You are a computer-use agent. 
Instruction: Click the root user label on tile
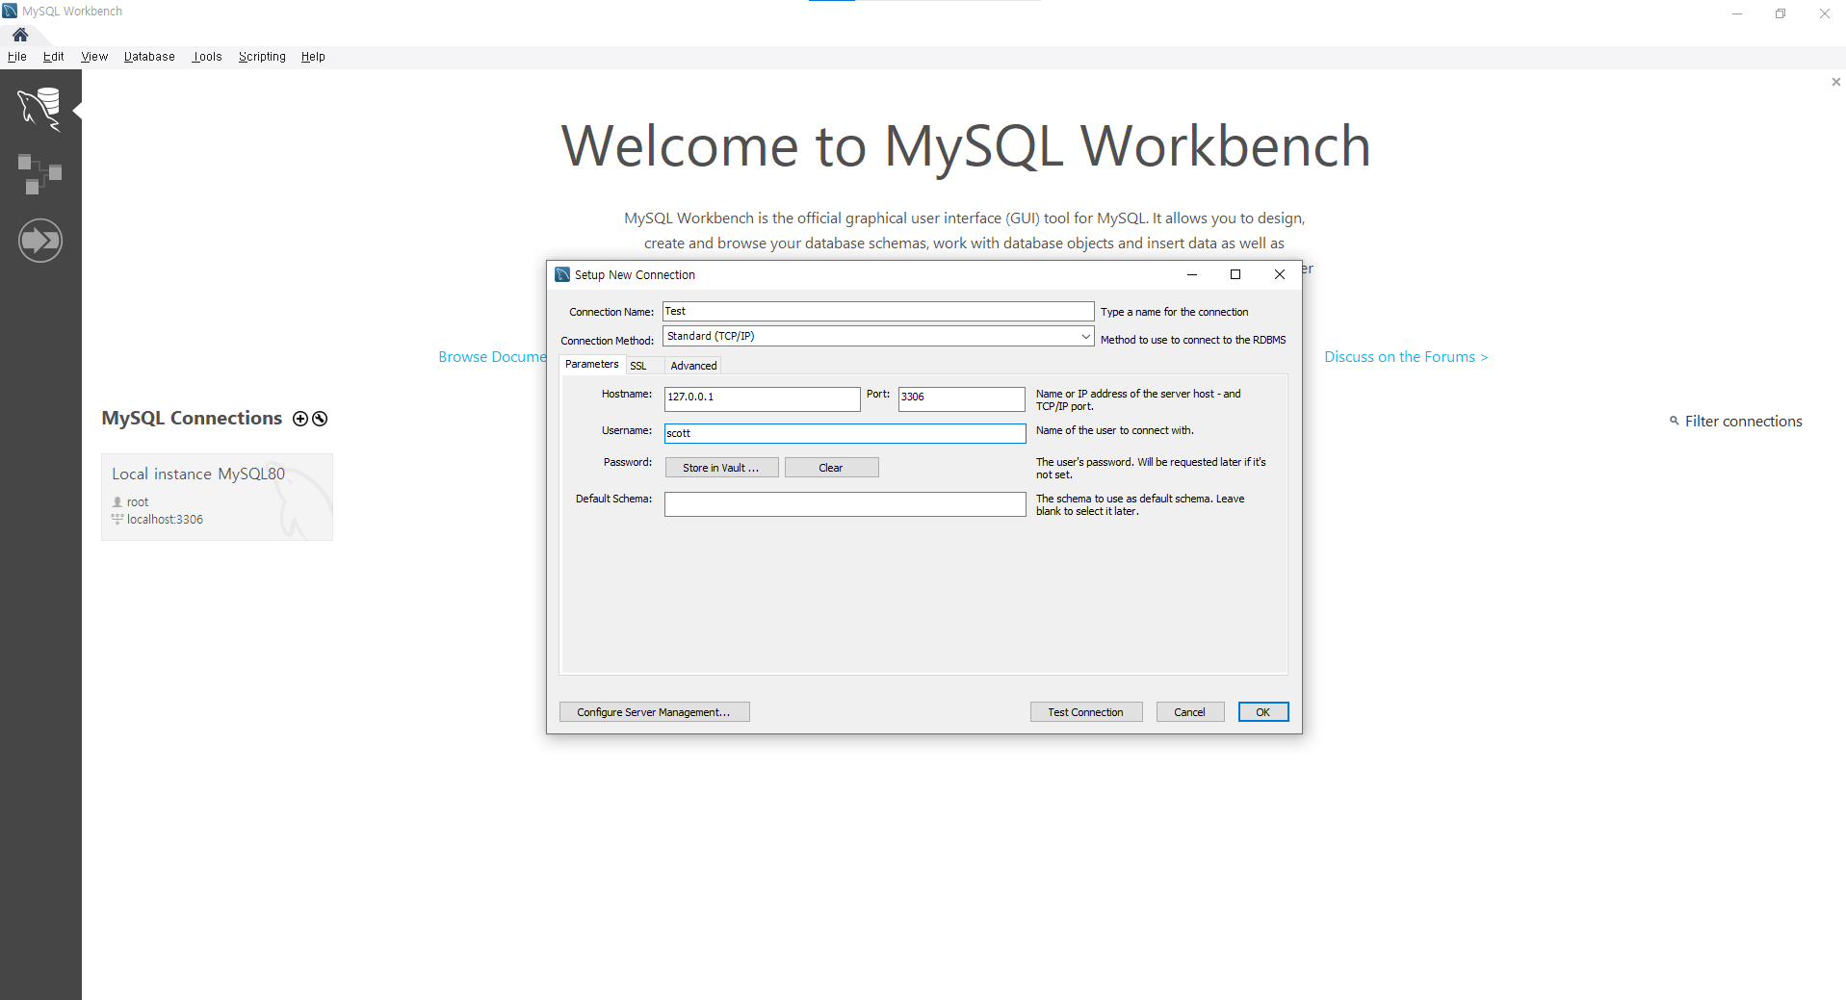138,502
